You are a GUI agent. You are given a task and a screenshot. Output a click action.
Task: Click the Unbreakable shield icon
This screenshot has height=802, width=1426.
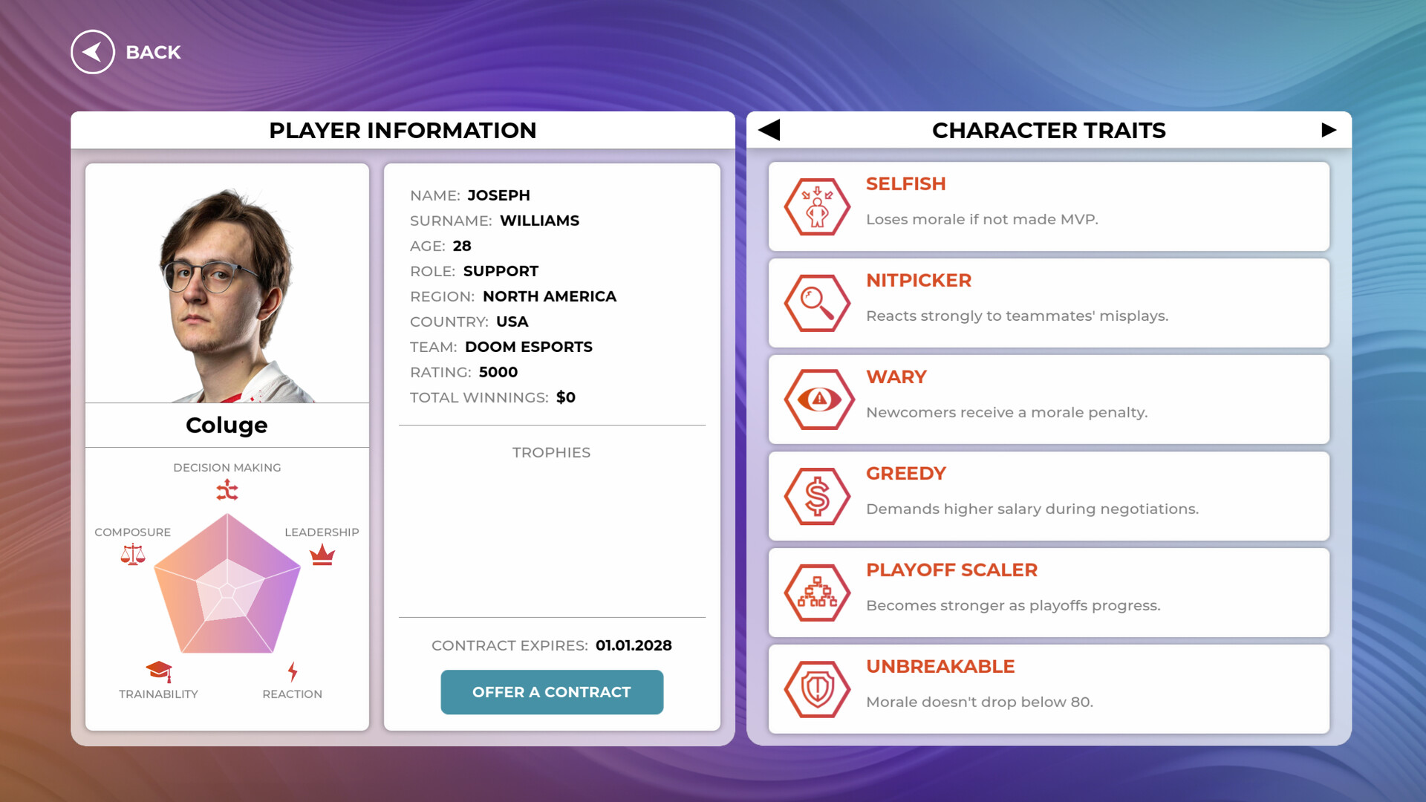coord(816,688)
